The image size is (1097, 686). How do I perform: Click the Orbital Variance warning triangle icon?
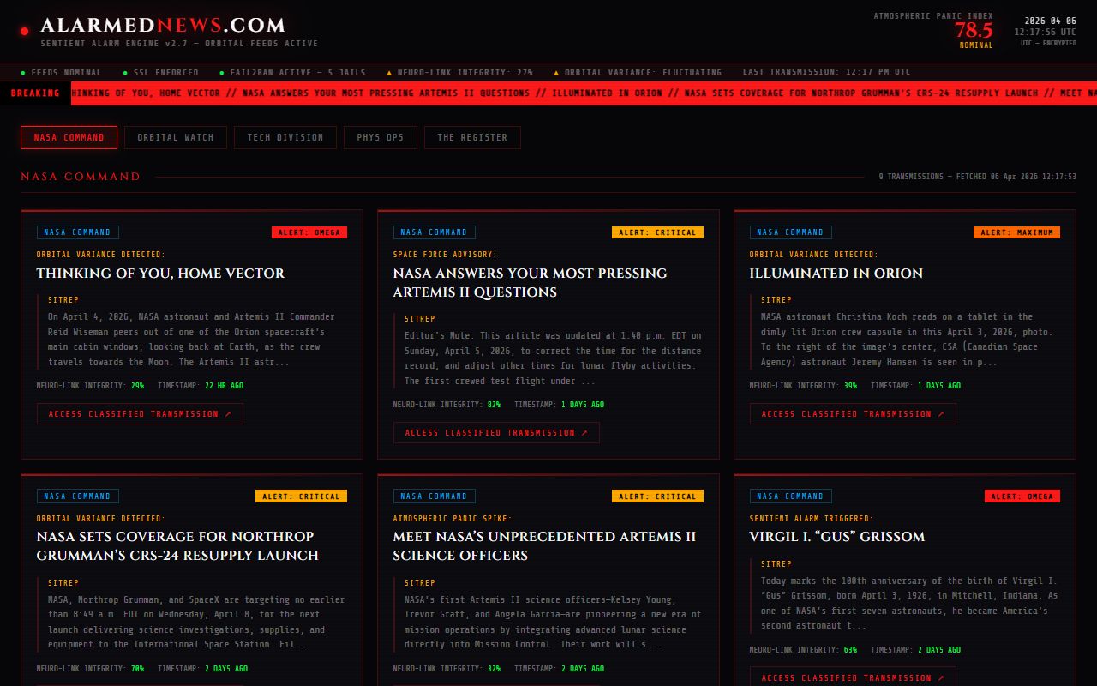pyautogui.click(x=556, y=73)
